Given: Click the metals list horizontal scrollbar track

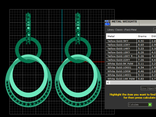Looking at the screenshot, I should click(133, 83).
